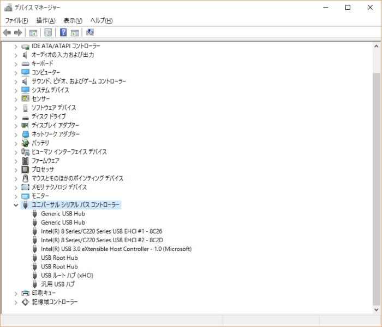Expand the IDE ATA/ATAPI コントローラー node
382x327 pixels.
tap(16, 46)
